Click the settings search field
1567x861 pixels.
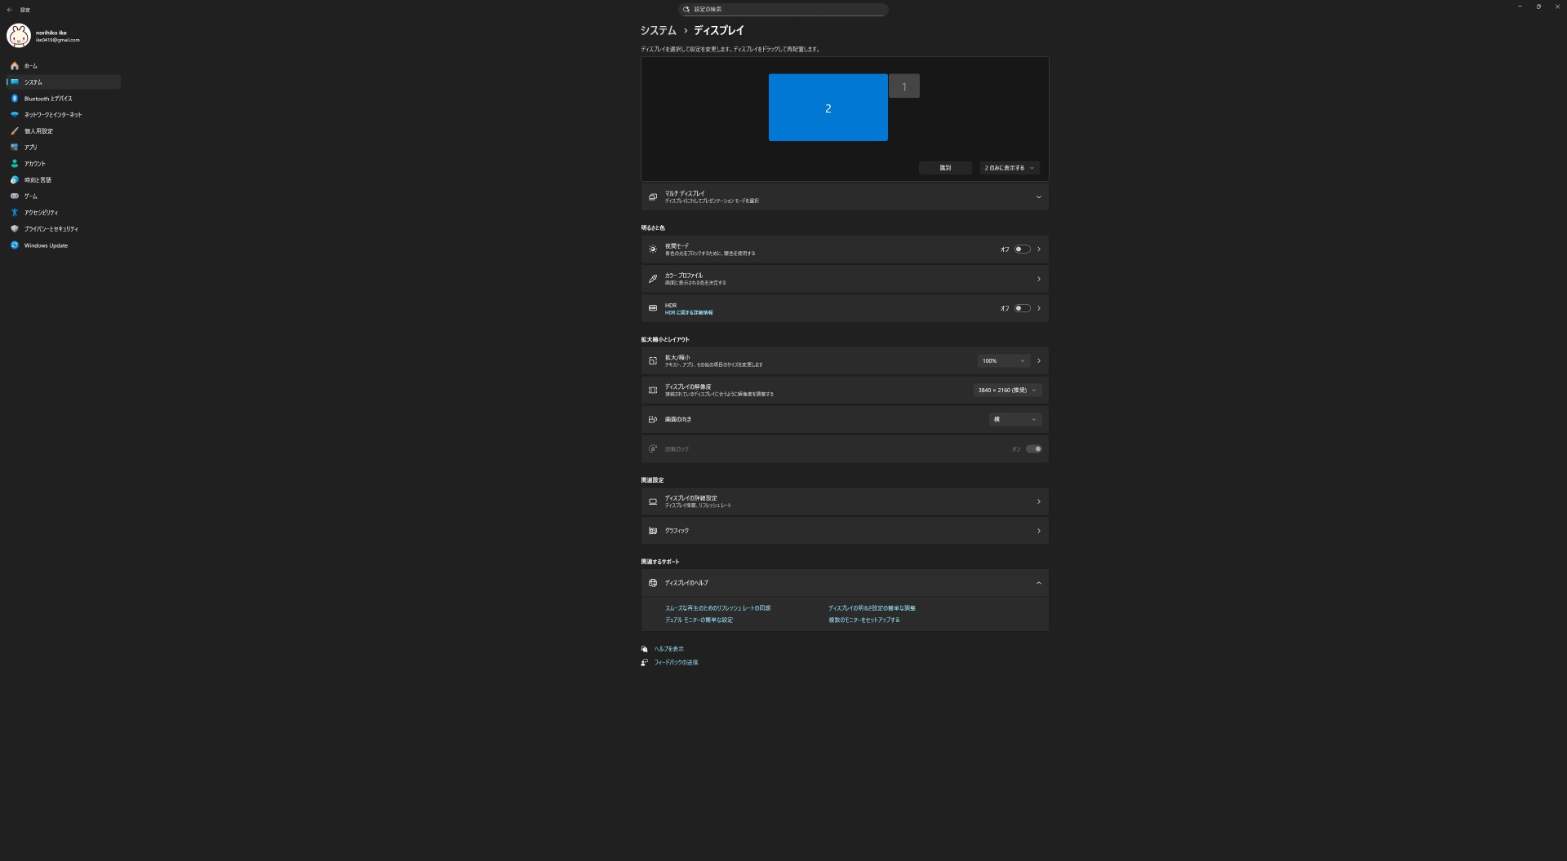(783, 10)
